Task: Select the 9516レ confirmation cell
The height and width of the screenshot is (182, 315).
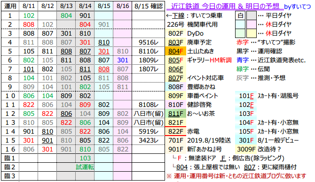Action: [x=149, y=42]
